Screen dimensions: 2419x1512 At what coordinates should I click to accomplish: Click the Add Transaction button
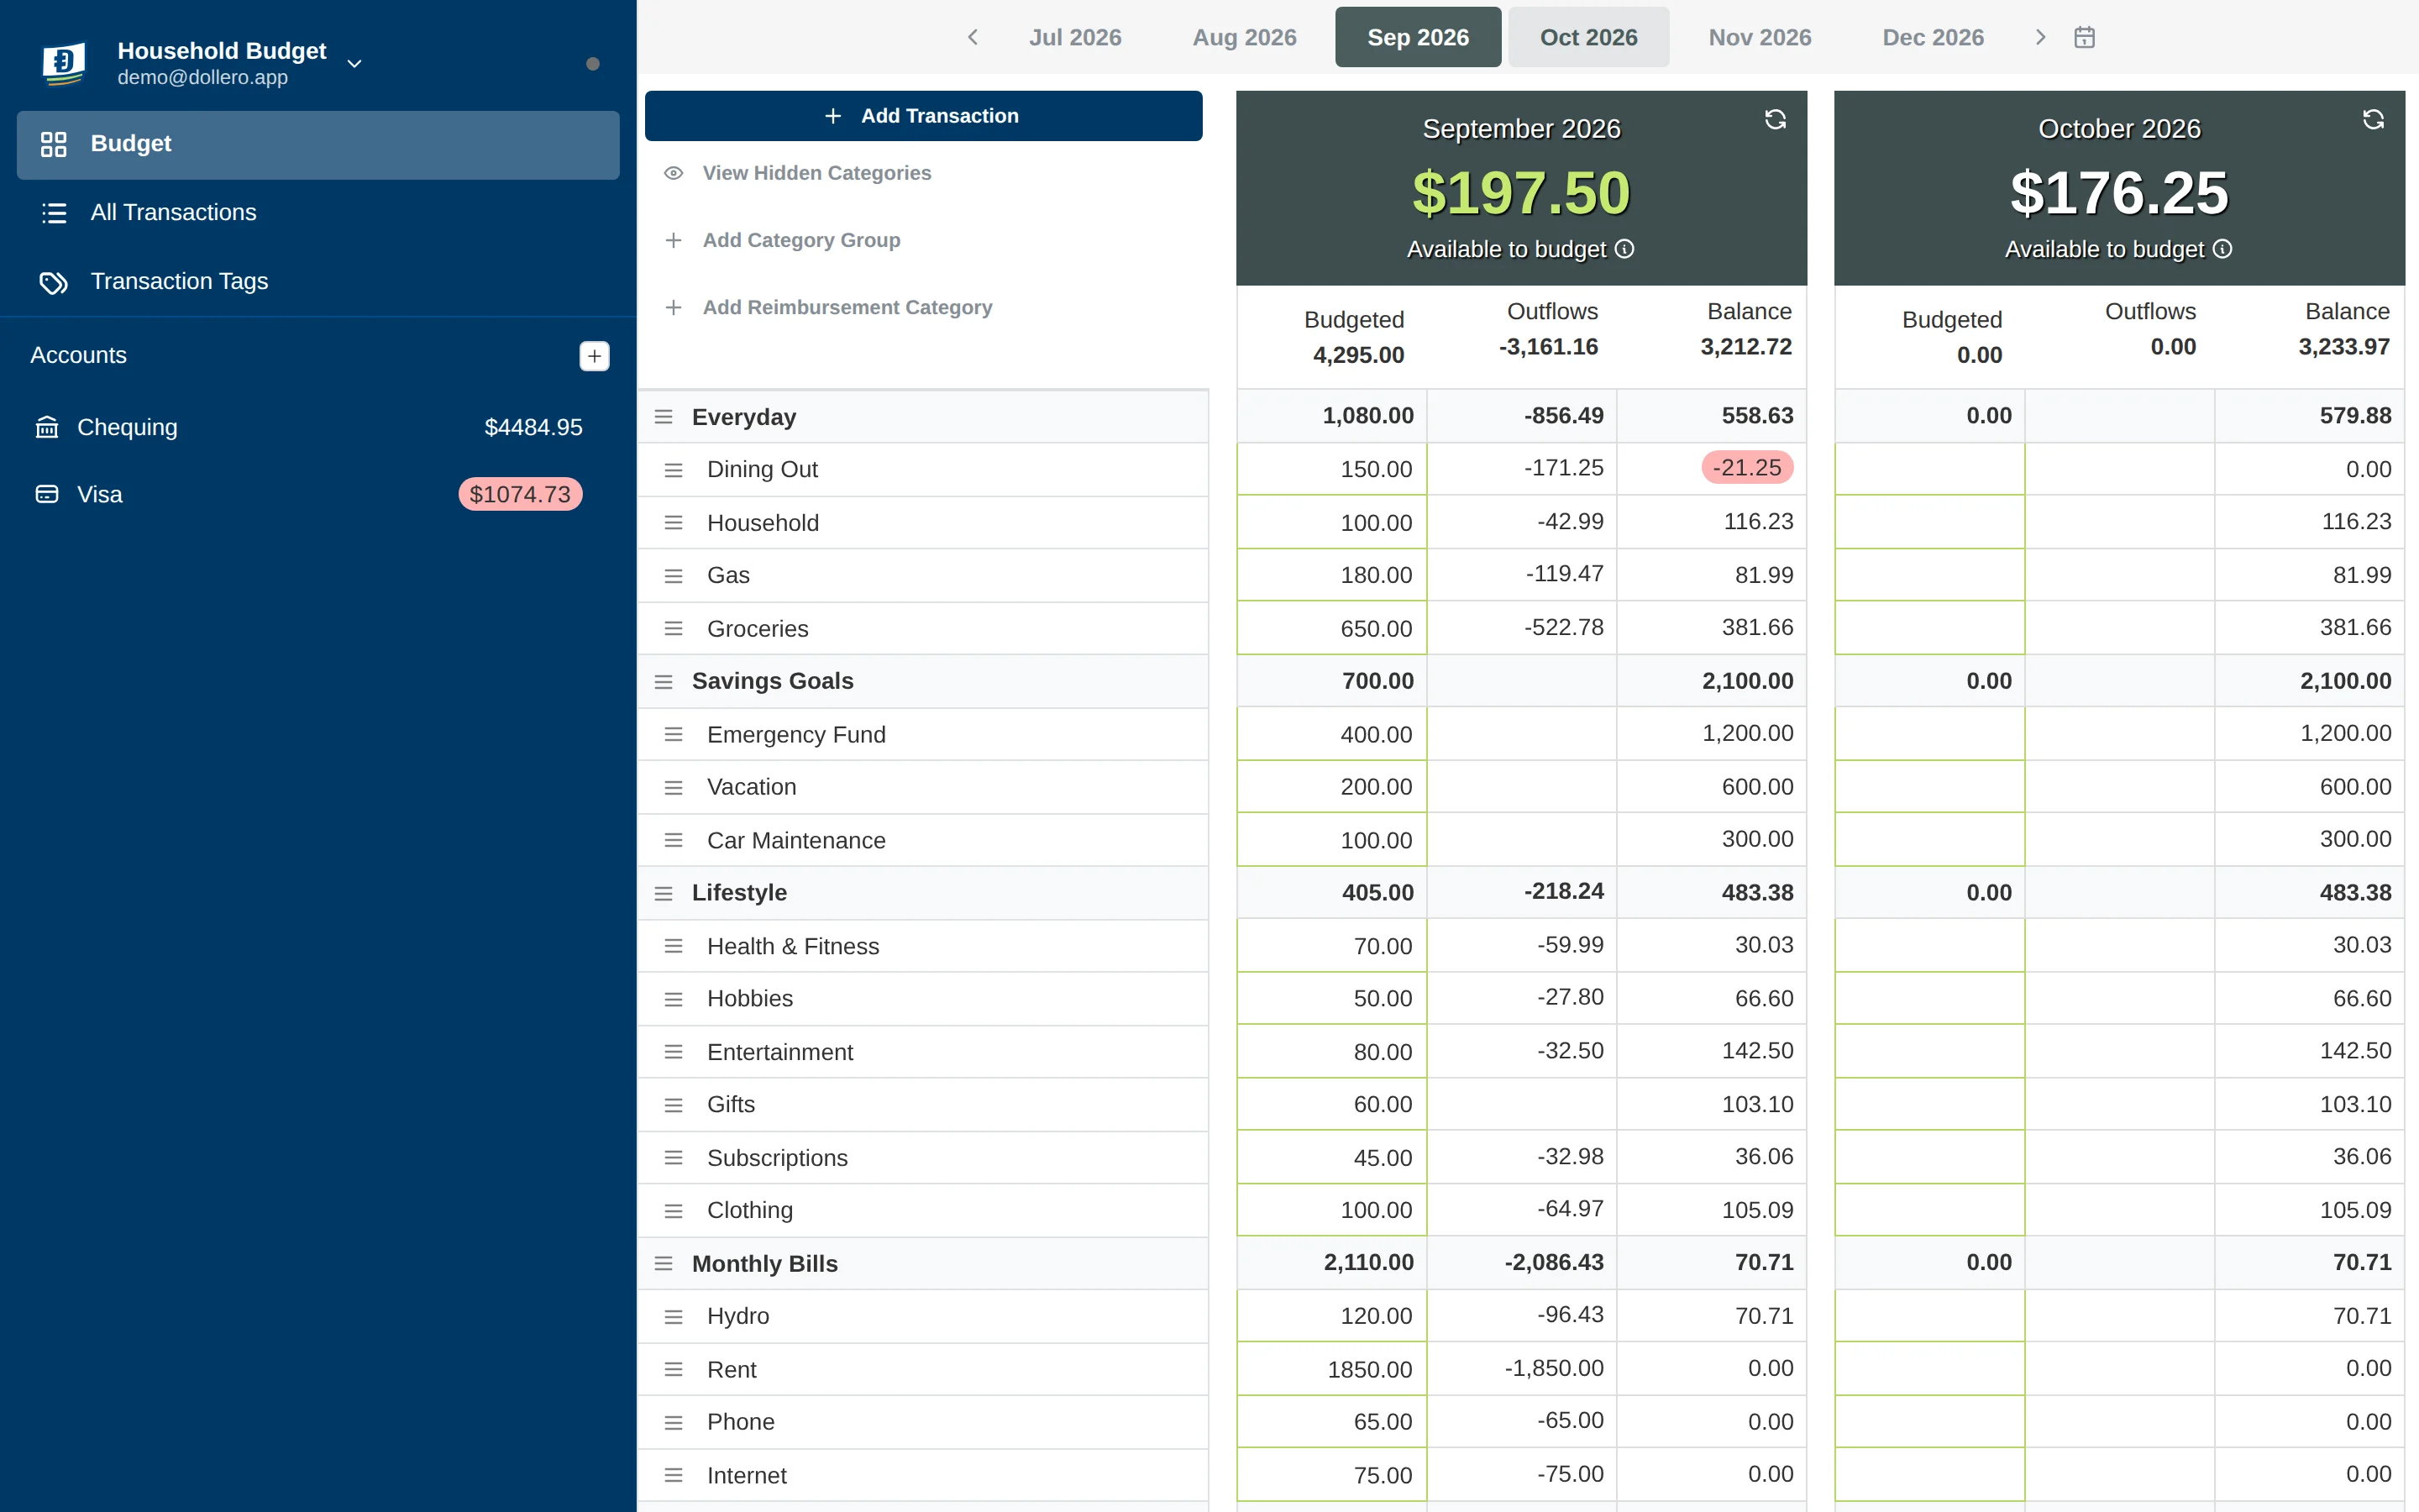pyautogui.click(x=924, y=116)
